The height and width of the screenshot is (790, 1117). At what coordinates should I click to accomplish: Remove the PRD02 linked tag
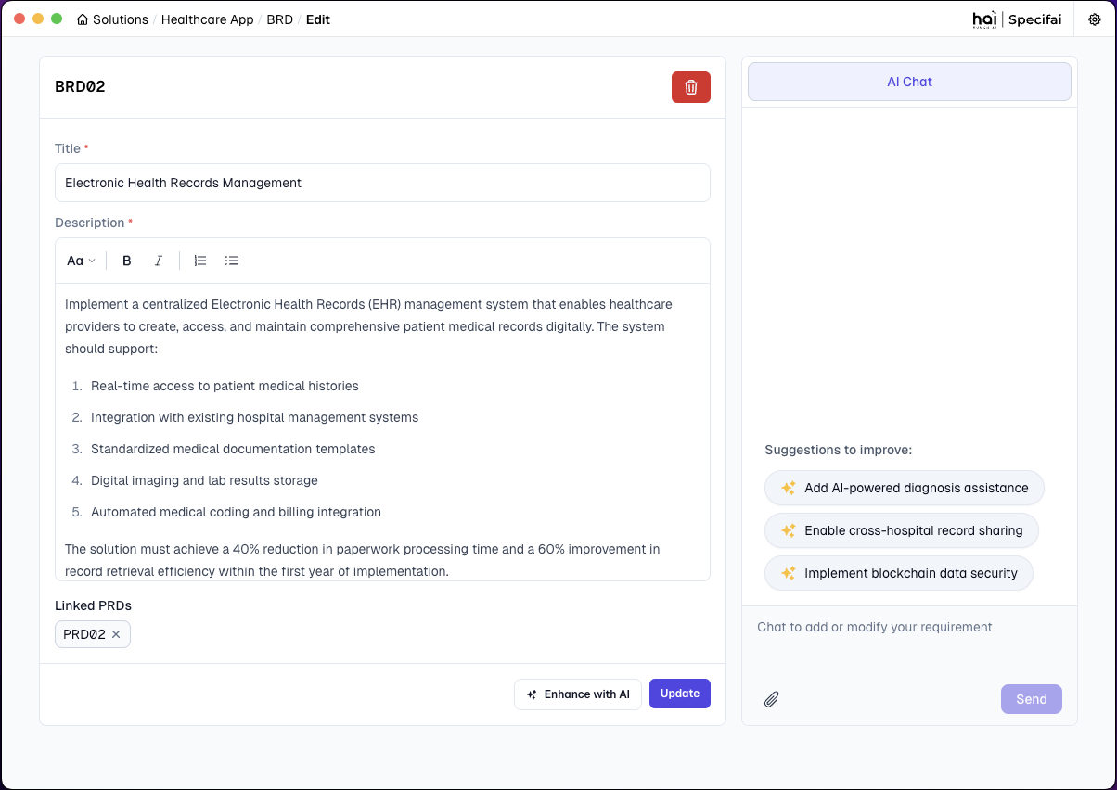pyautogui.click(x=116, y=634)
